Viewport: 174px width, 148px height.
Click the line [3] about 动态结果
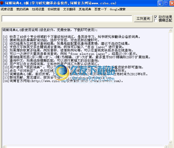click(x=66, y=44)
